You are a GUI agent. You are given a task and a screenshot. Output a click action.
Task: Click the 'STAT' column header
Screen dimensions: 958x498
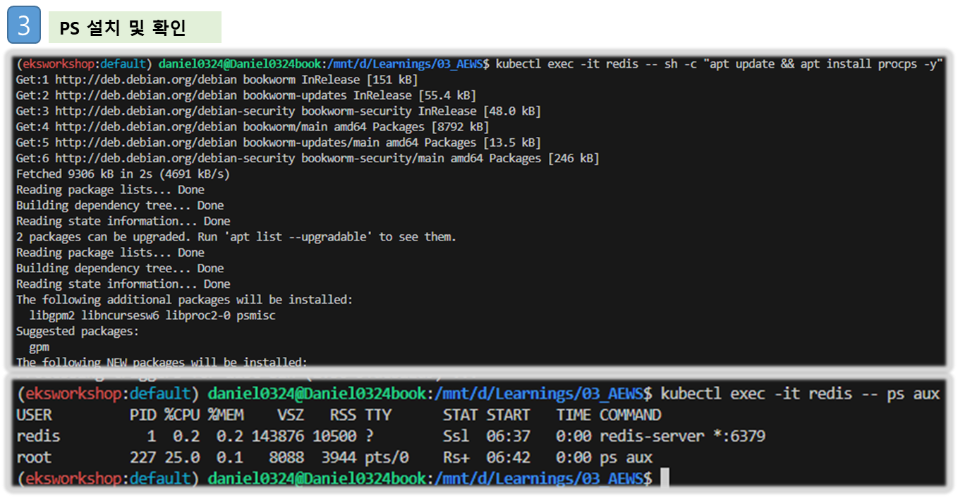pyautogui.click(x=461, y=415)
